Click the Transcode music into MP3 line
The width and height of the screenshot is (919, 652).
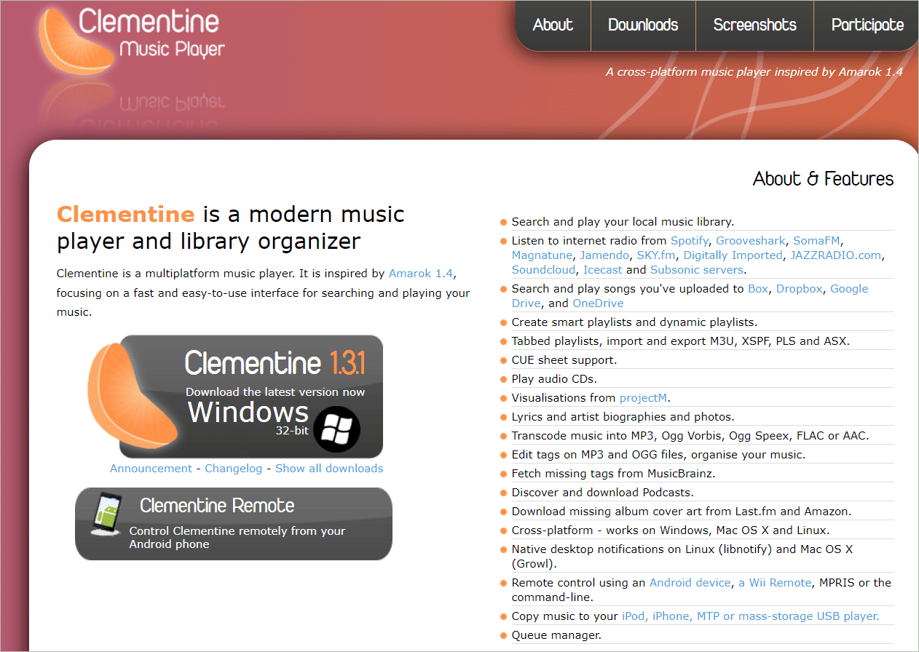point(690,436)
